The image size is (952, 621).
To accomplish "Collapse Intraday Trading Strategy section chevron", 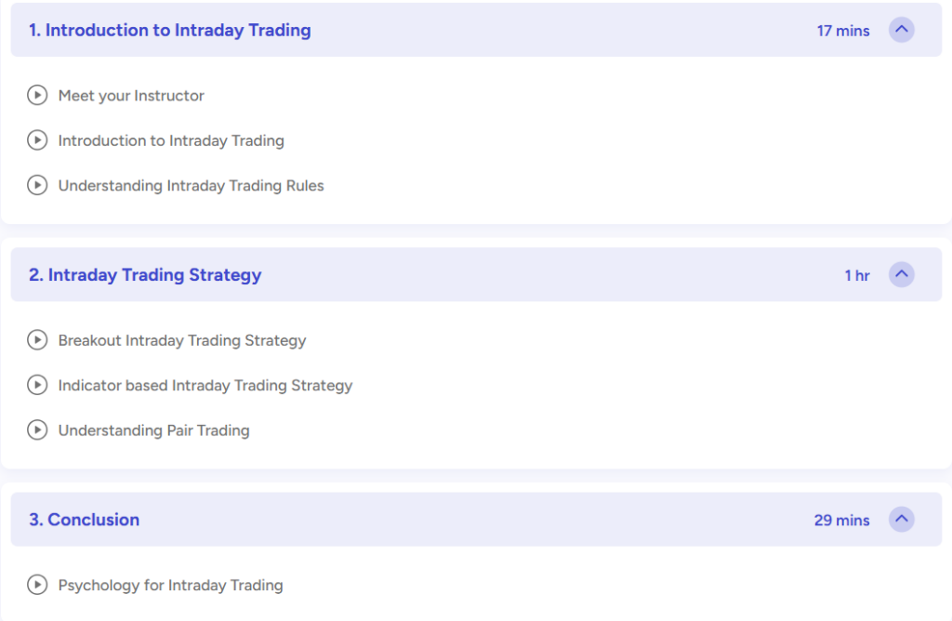I will (x=902, y=274).
